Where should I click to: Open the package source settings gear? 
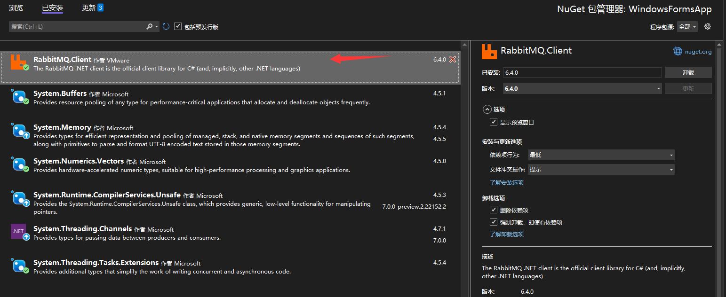pos(707,26)
